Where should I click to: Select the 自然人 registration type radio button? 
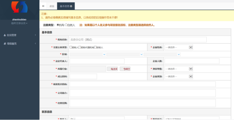66,25
